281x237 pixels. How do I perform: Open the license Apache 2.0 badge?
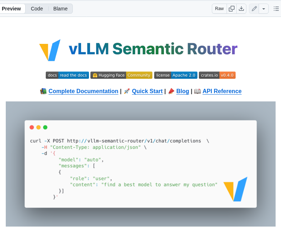[x=176, y=75]
